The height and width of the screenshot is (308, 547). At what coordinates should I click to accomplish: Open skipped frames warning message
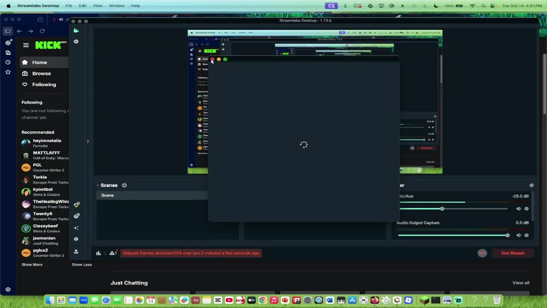191,253
